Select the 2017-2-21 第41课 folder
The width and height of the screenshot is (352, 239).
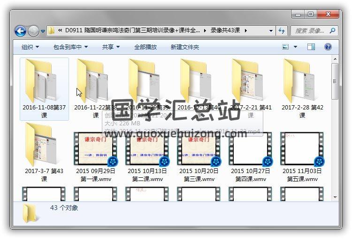click(251, 89)
